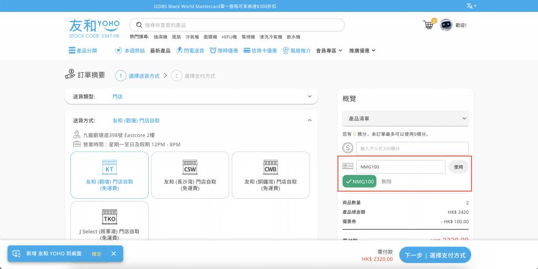Open 本週熱話 link
538x269 pixels.
click(130, 51)
